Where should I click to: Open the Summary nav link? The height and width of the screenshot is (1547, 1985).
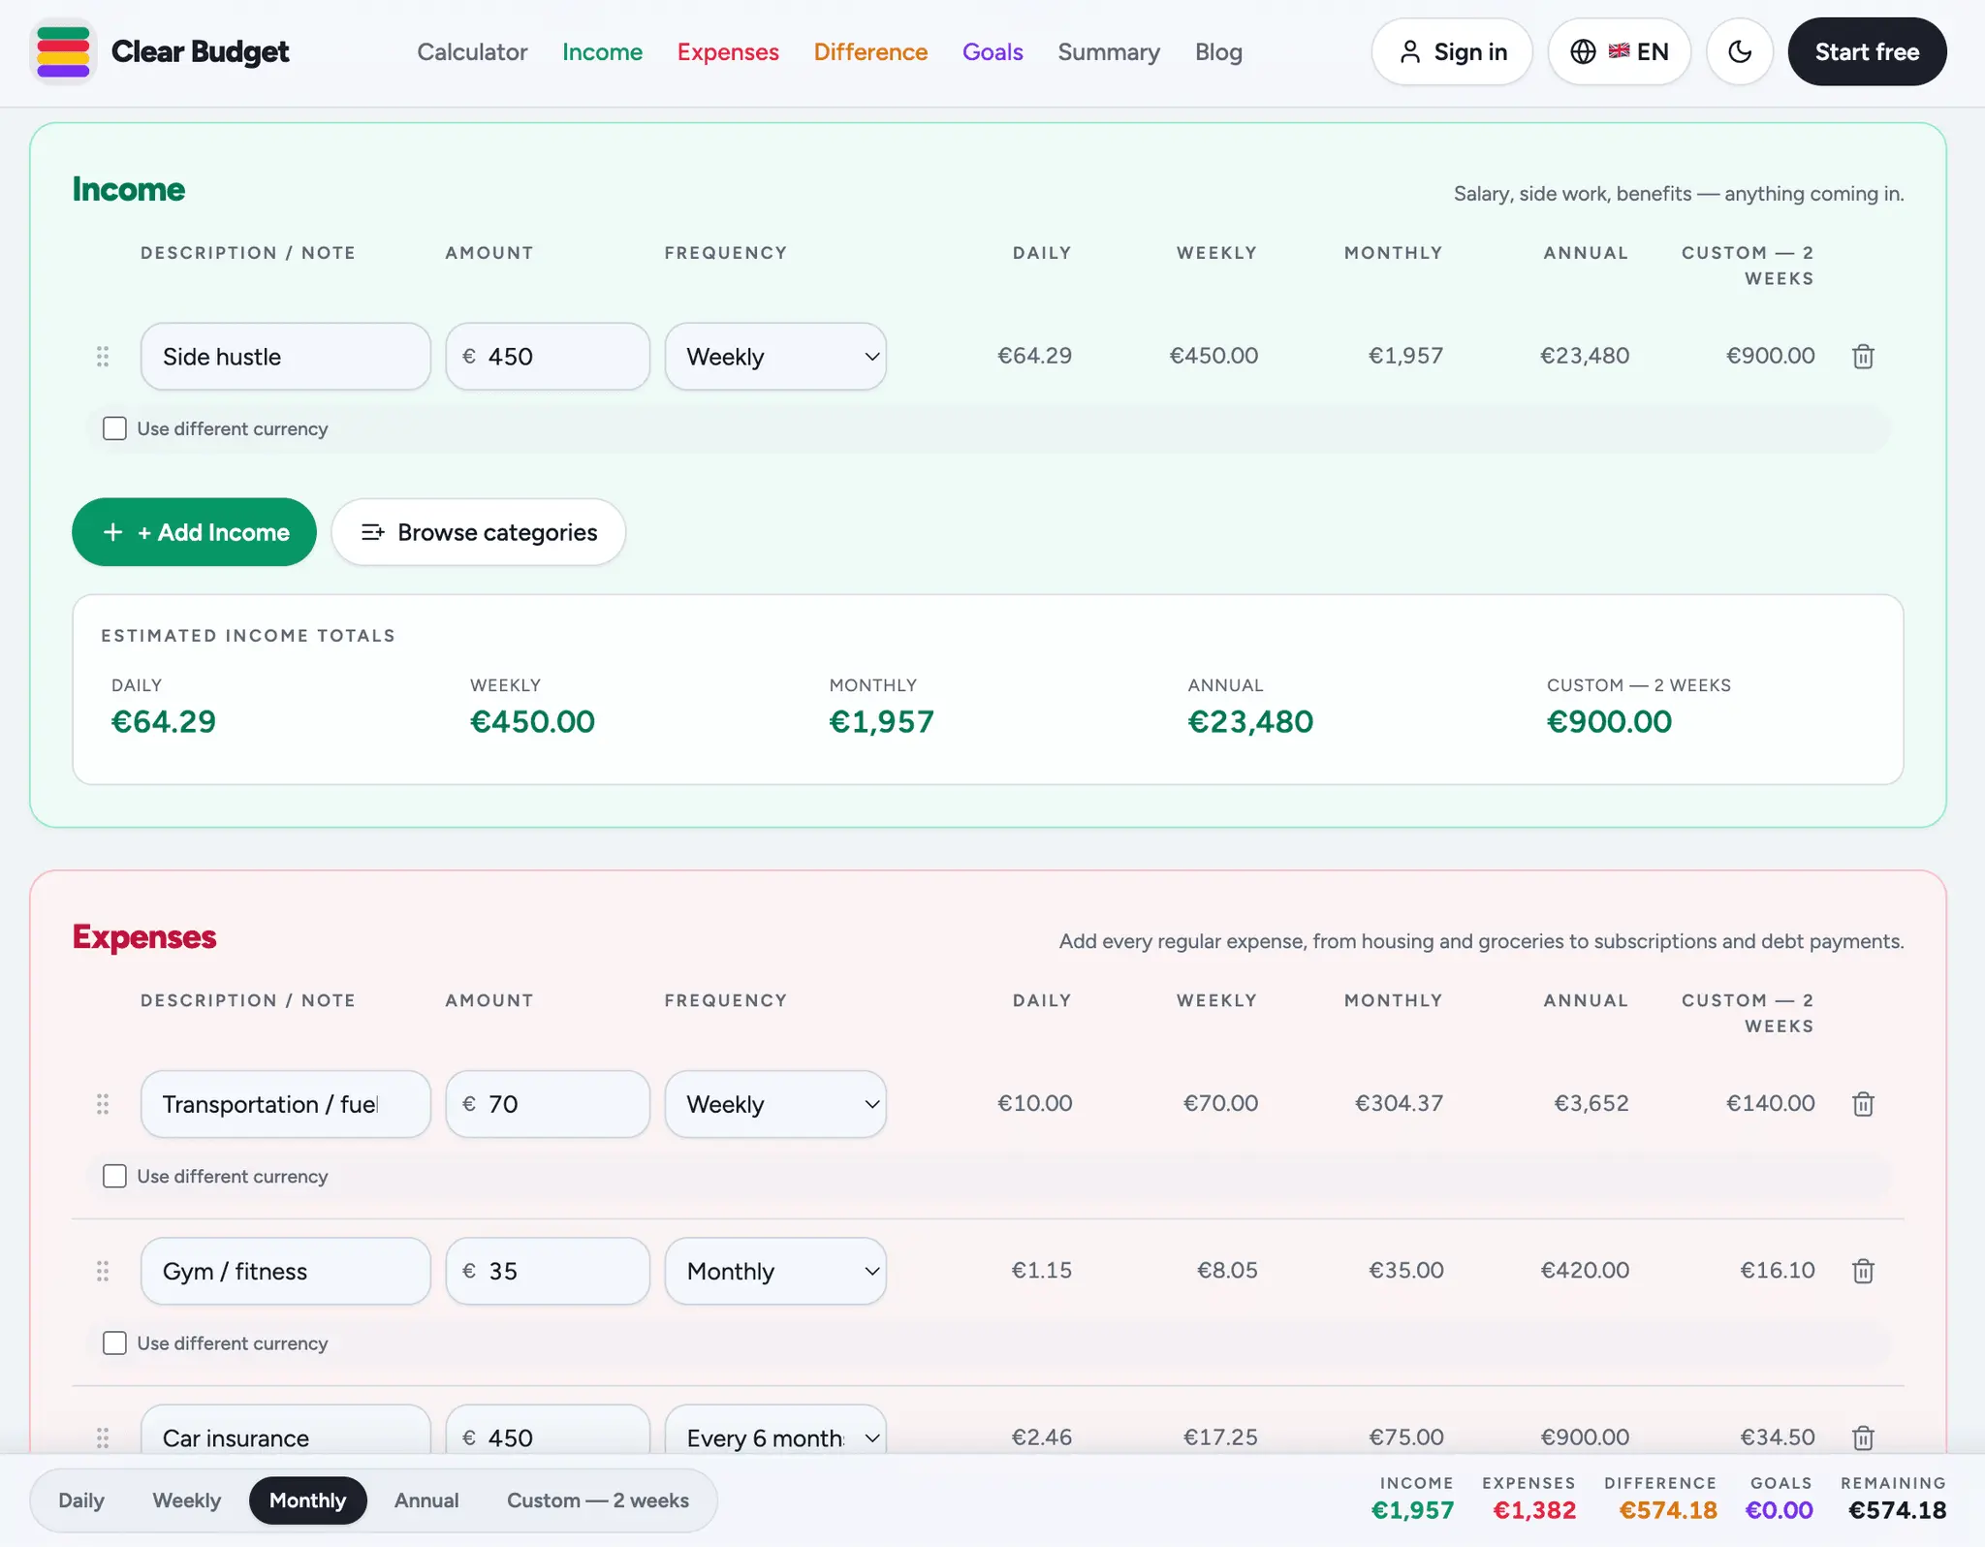click(x=1109, y=51)
